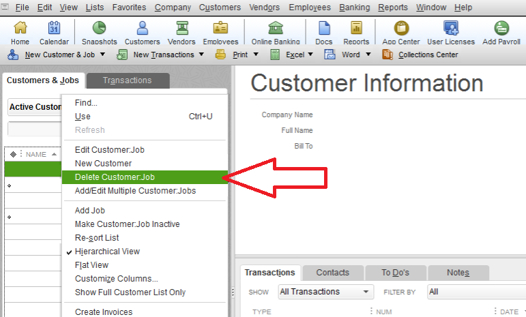The height and width of the screenshot is (317, 526).
Task: Open the Lists menu
Action: (x=95, y=7)
